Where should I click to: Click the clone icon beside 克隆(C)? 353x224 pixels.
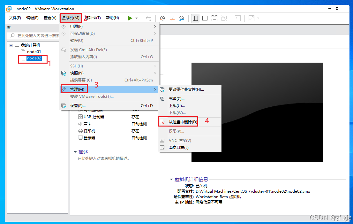162,99
